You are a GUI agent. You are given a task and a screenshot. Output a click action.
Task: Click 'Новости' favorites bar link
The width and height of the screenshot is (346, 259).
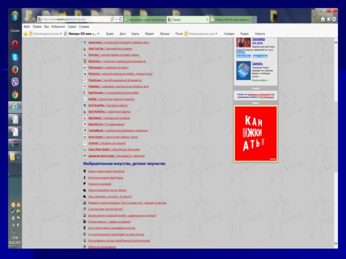click(x=260, y=34)
